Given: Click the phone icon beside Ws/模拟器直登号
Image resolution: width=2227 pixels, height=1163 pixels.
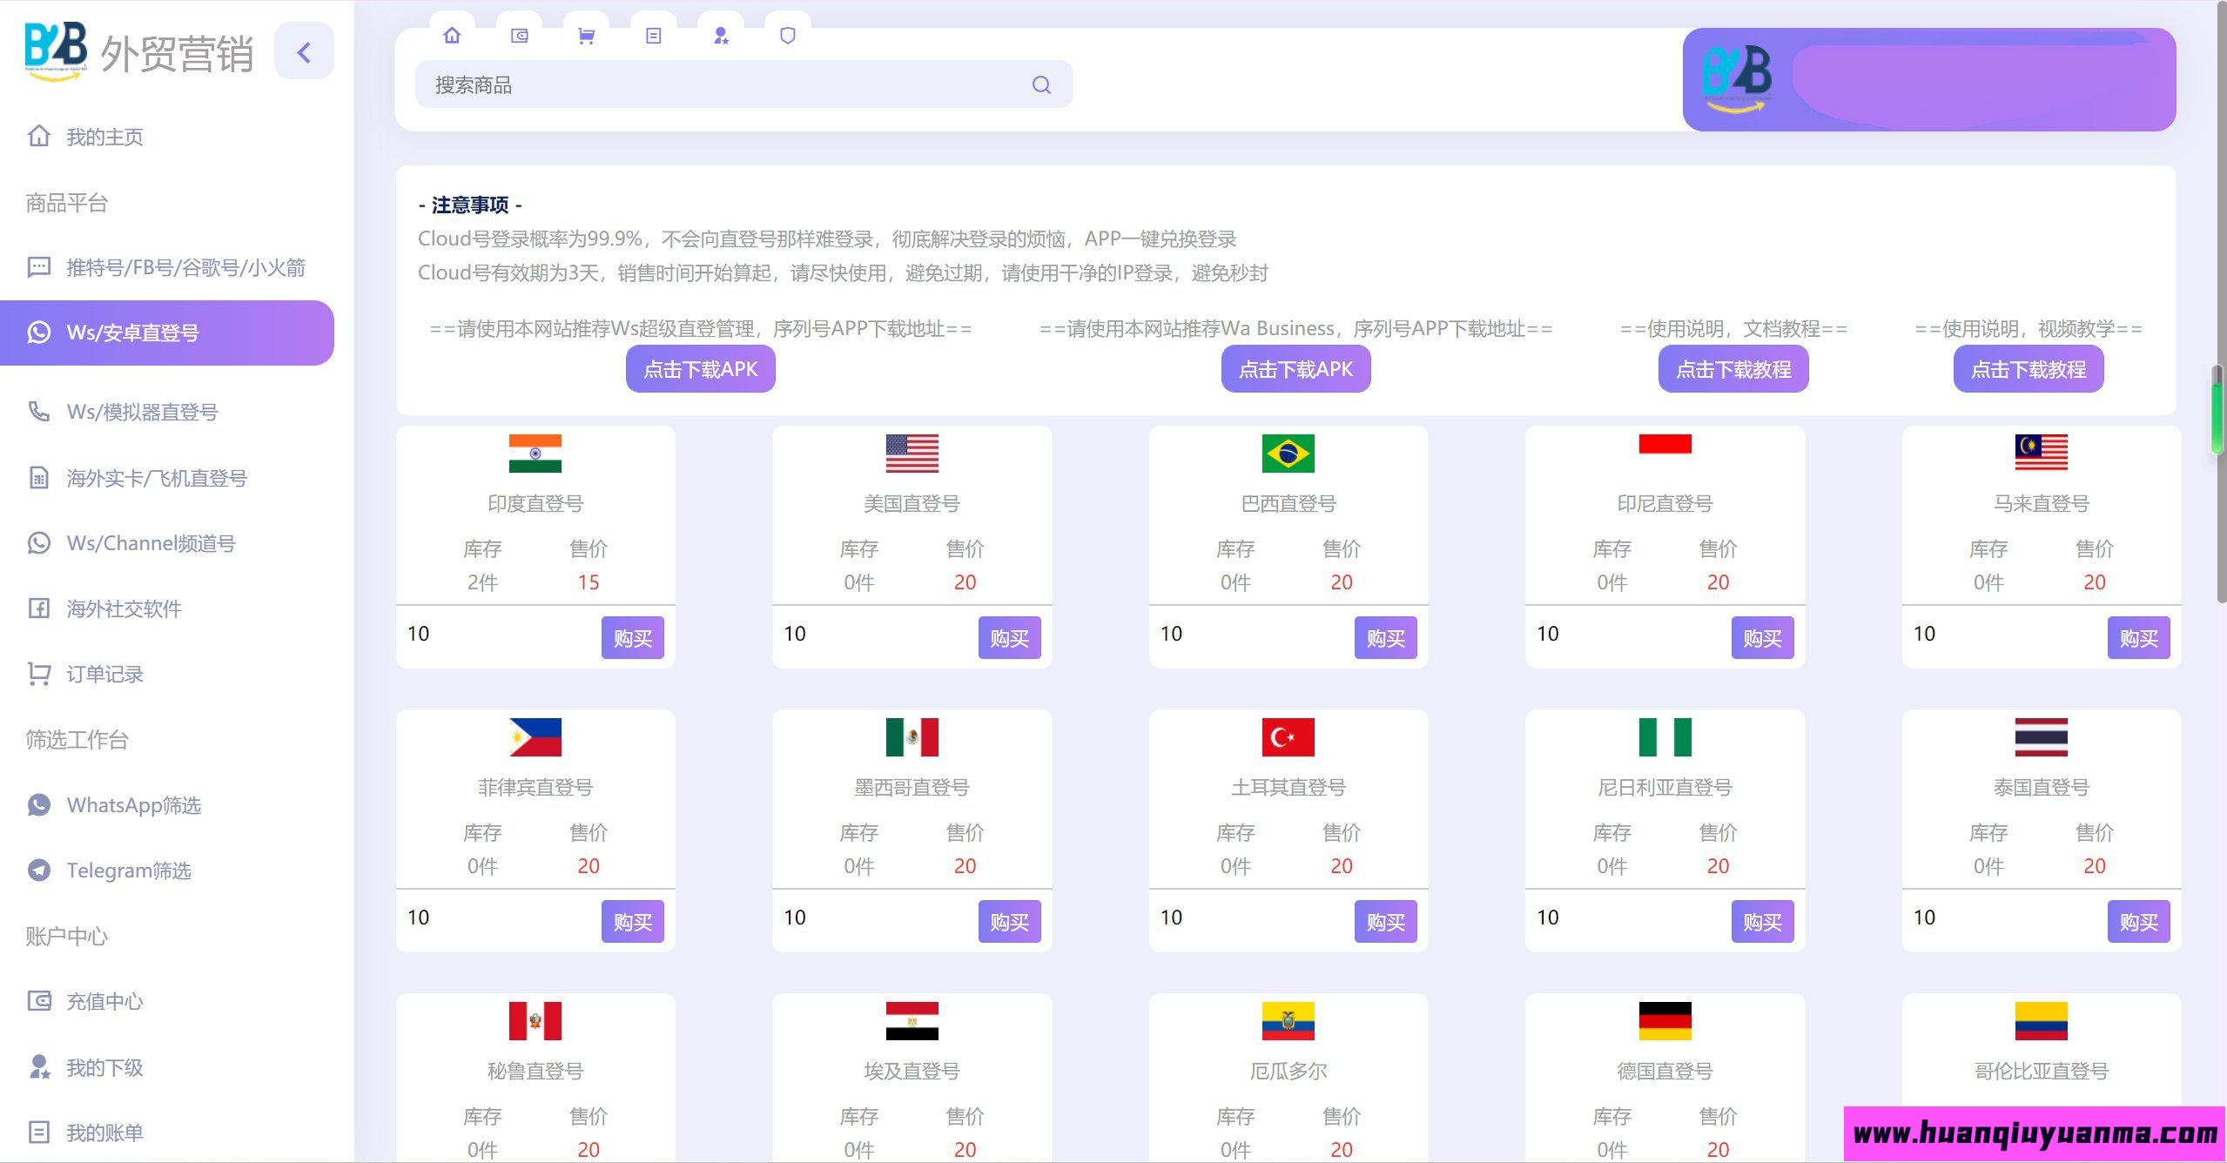Looking at the screenshot, I should coord(39,412).
